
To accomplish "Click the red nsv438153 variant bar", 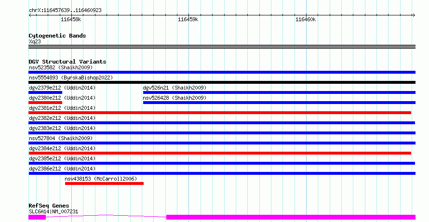I will 104,183.
